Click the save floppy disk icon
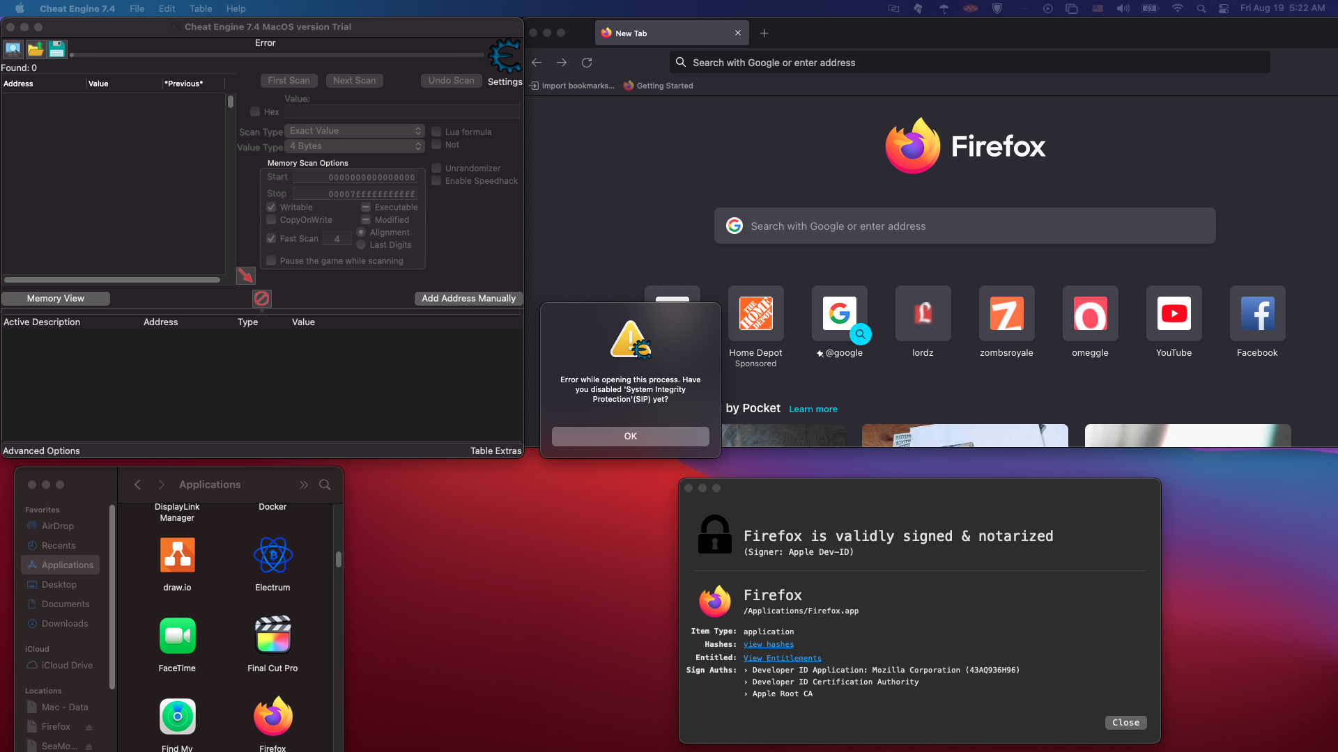1338x752 pixels. (57, 49)
